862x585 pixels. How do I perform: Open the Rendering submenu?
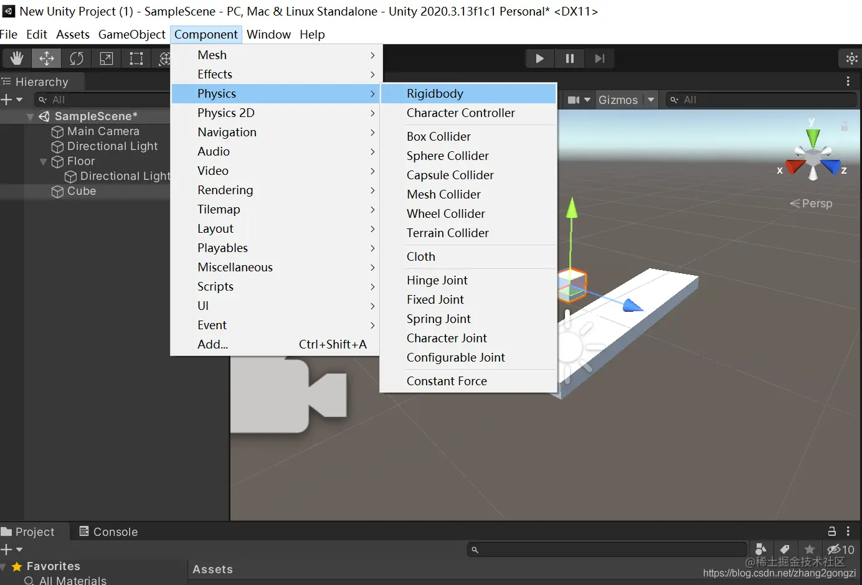tap(276, 190)
